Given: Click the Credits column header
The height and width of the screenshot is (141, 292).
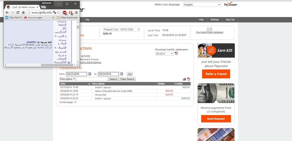Looking at the screenshot, I should coord(182,84).
